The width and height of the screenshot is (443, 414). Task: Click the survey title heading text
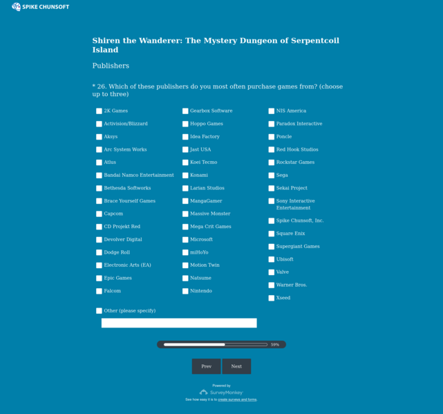tap(216, 45)
